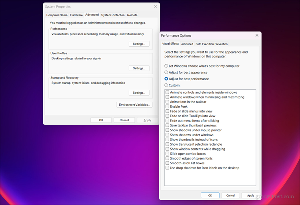Switch to Computer Name tab
This screenshot has width=300, height=205.
click(57, 15)
